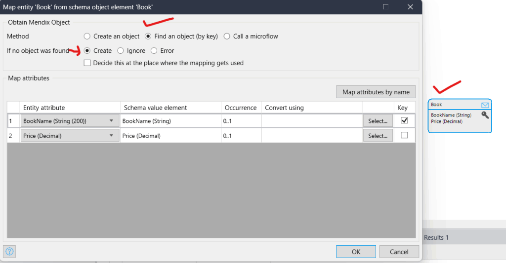Open BookName entity attribute dropdown

pos(111,121)
